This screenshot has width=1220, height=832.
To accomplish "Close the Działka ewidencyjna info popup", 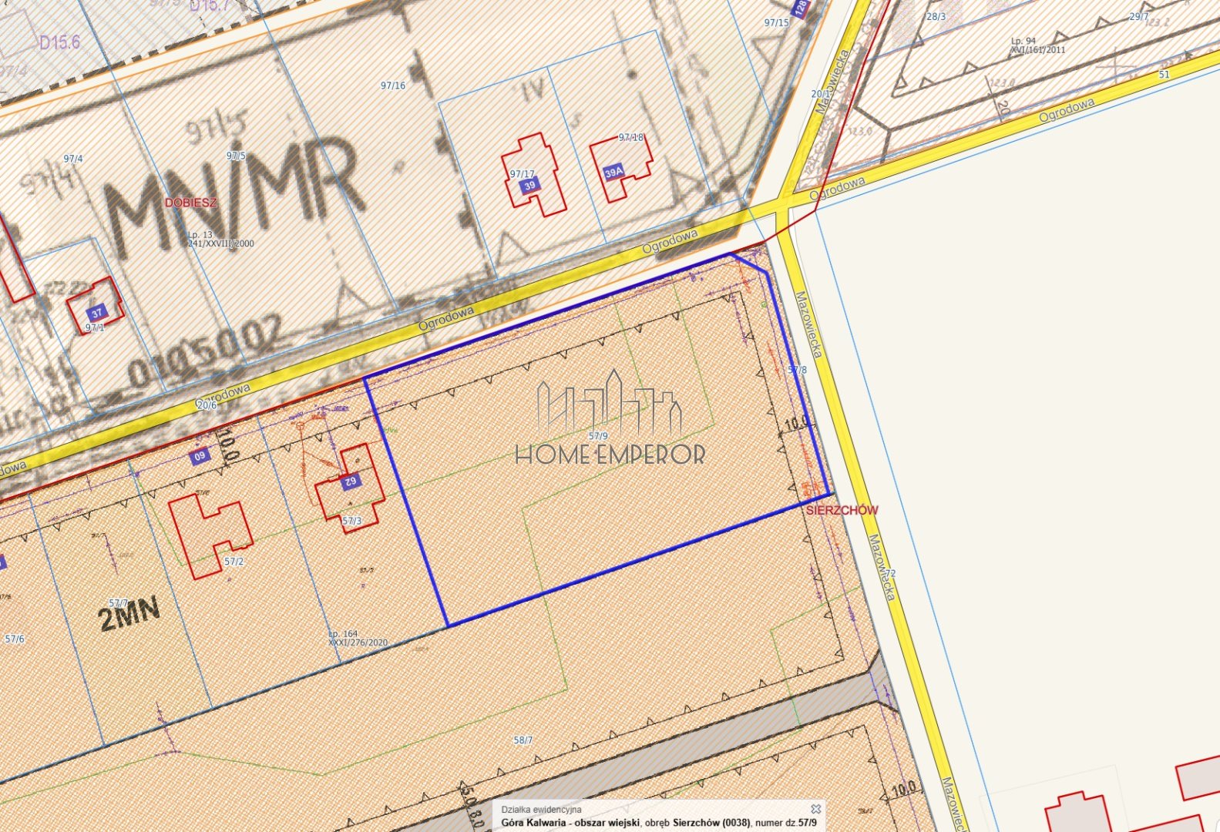I will coord(815,809).
